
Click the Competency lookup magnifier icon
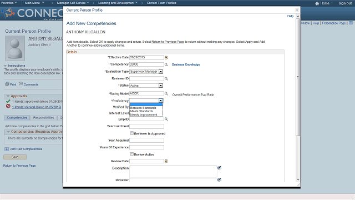[166, 64]
